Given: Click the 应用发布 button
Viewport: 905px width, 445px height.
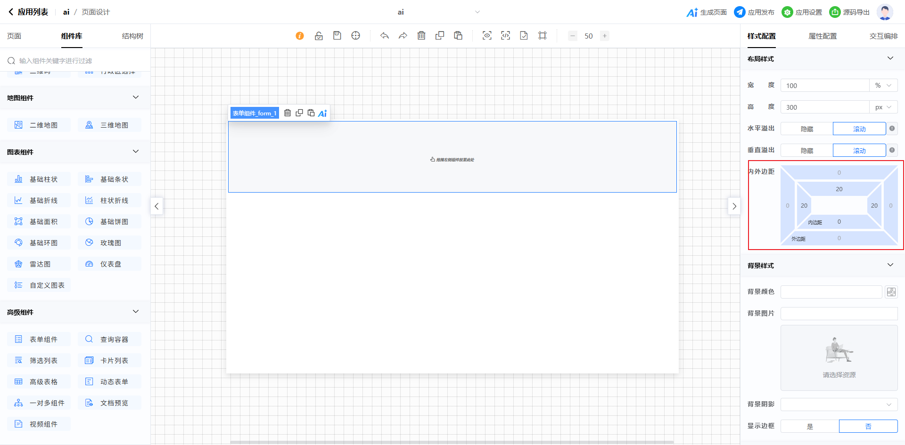Looking at the screenshot, I should 754,12.
